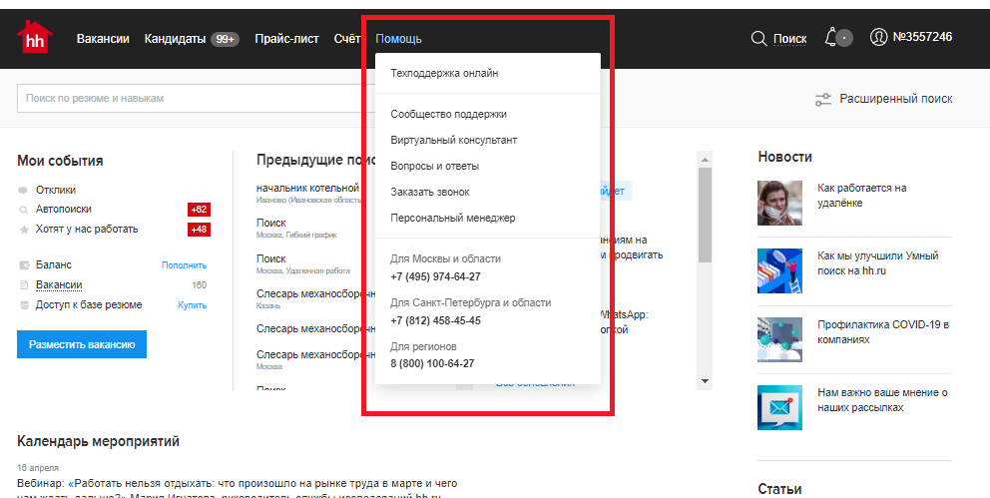Click scrollbar up arrow in the middle panel
This screenshot has height=498, width=990.
(x=706, y=159)
